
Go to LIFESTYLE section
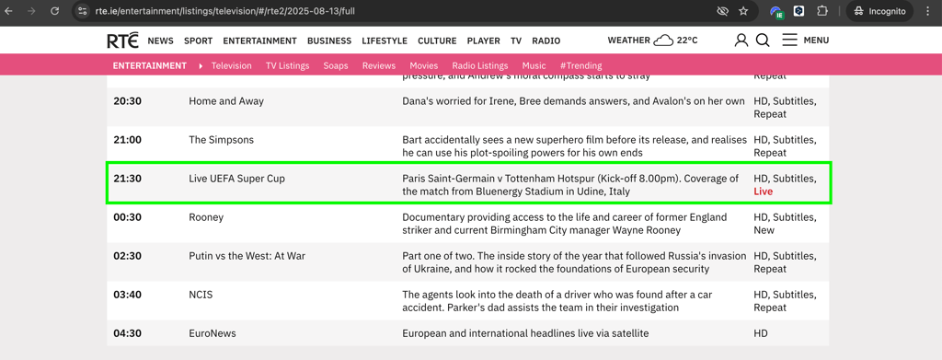click(x=385, y=41)
